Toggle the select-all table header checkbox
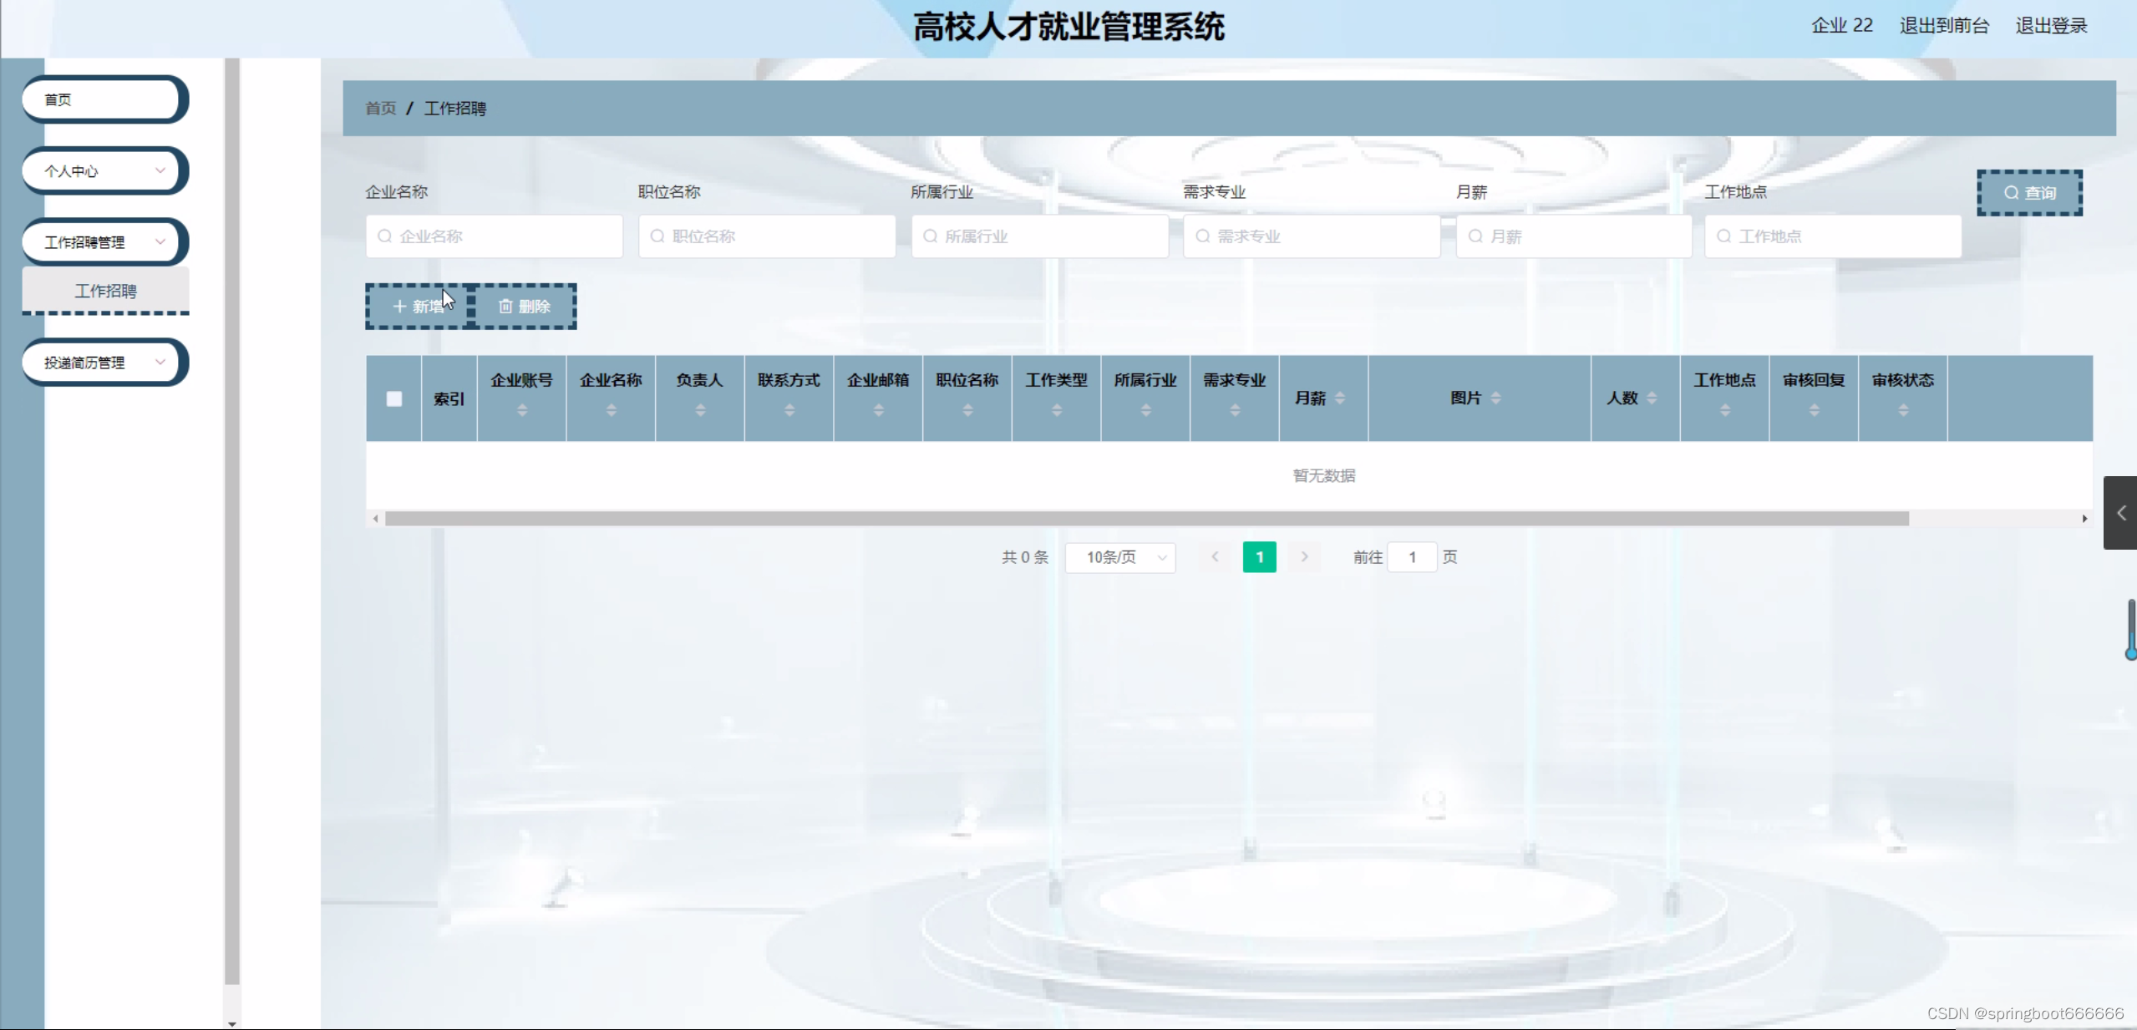This screenshot has height=1030, width=2137. pyautogui.click(x=394, y=399)
